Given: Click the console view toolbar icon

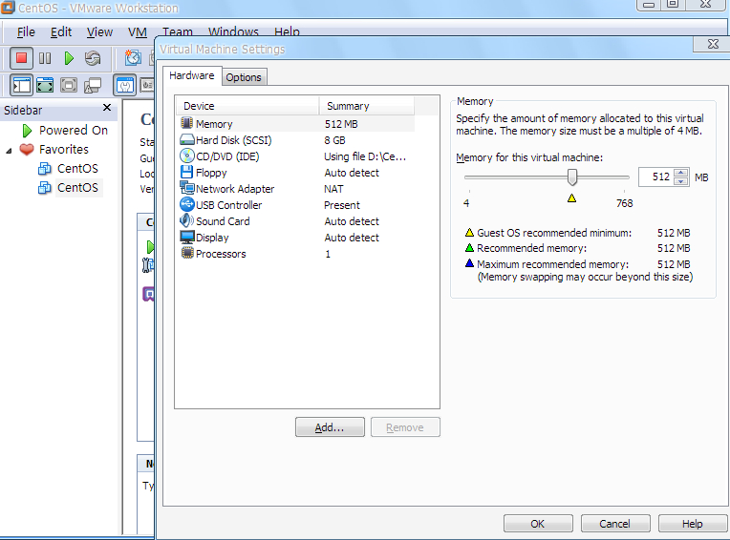Looking at the screenshot, I should (x=125, y=85).
